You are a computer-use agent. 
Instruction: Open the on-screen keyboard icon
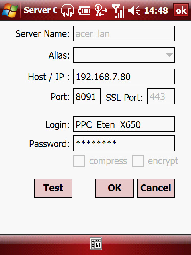(x=96, y=244)
